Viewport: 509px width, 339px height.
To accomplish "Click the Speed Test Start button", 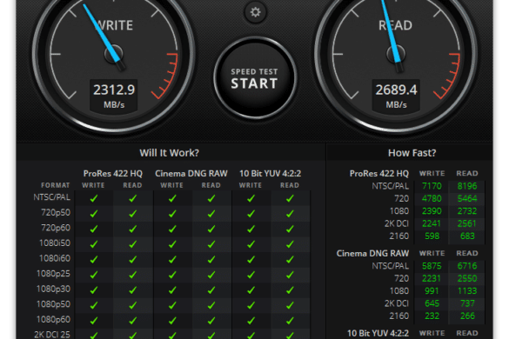I will (255, 78).
